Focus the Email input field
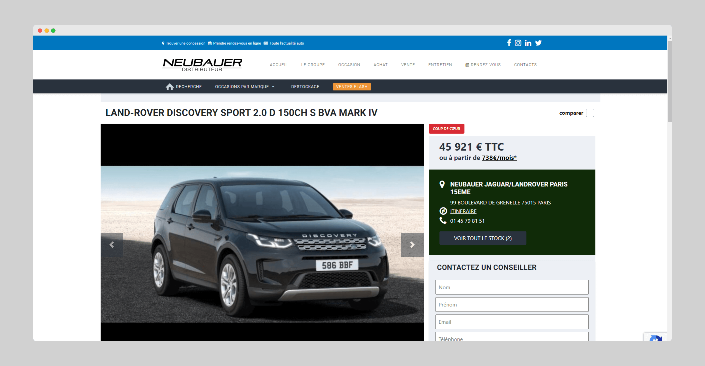The width and height of the screenshot is (705, 366). click(512, 322)
